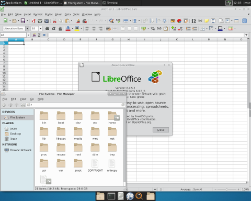The height and width of the screenshot is (201, 251).
Task: Open the Insert menu in Calc
Action: tap(27, 14)
